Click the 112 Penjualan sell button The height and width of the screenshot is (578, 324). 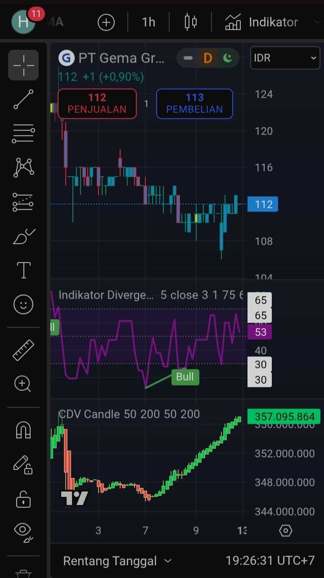coord(97,103)
